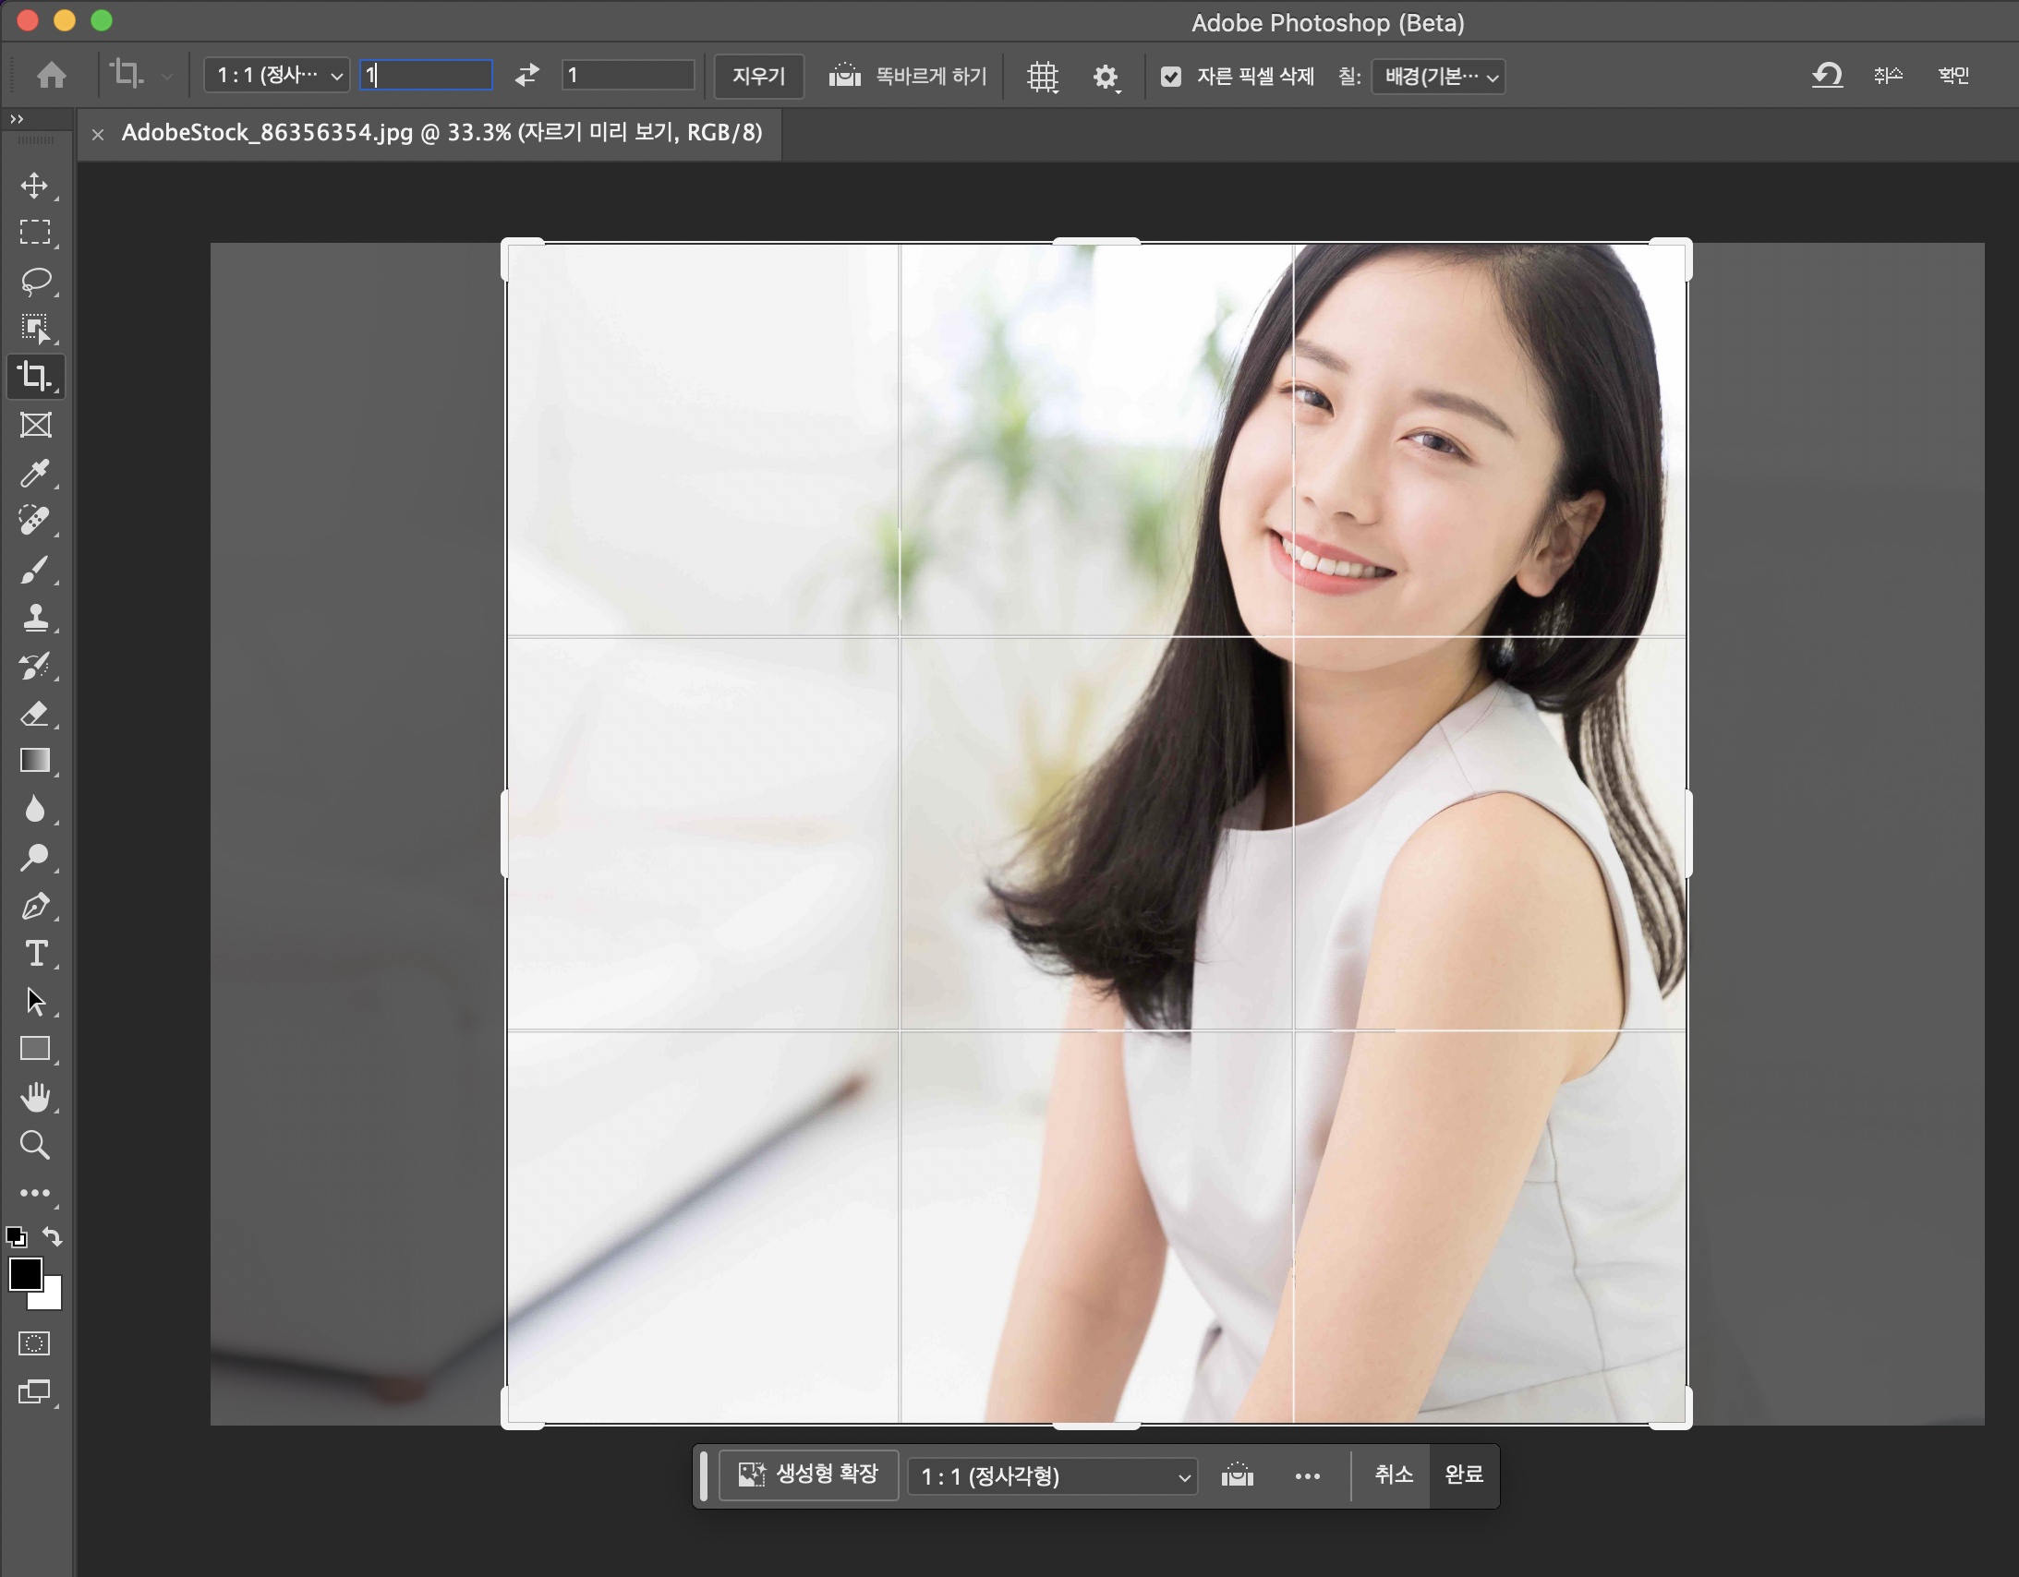Open crop overlay grid options
This screenshot has width=2019, height=1577.
(x=1042, y=76)
